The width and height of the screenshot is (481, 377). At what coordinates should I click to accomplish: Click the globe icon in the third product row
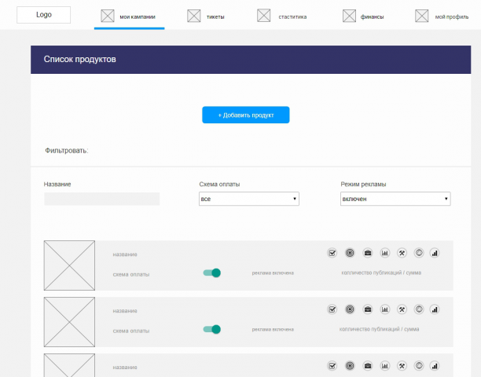tap(419, 366)
